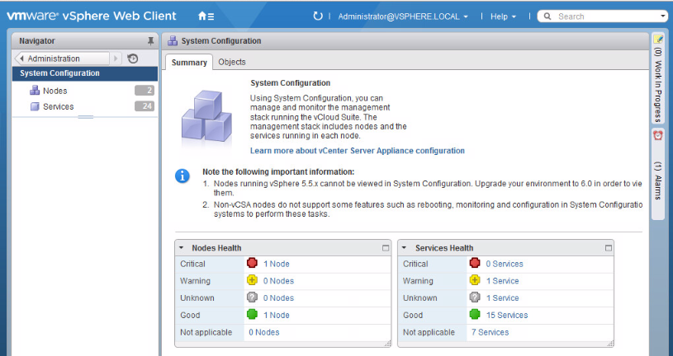This screenshot has height=356, width=673.
Task: Open the unknown '0 Nodes' link
Action: point(278,298)
